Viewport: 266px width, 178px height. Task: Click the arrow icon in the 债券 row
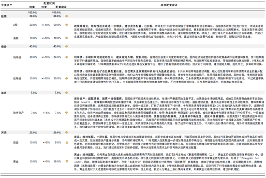pyautogui.click(x=67, y=46)
